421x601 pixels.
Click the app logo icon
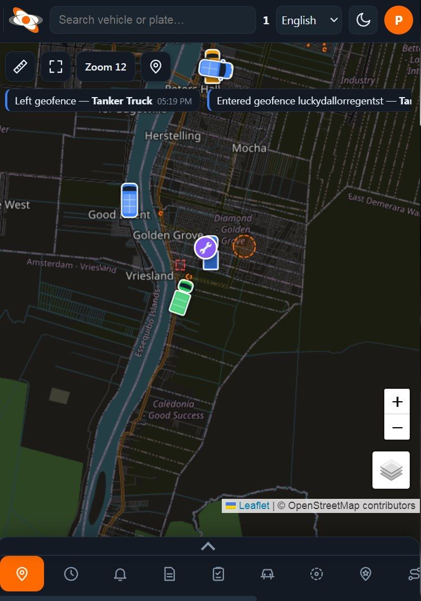(26, 20)
